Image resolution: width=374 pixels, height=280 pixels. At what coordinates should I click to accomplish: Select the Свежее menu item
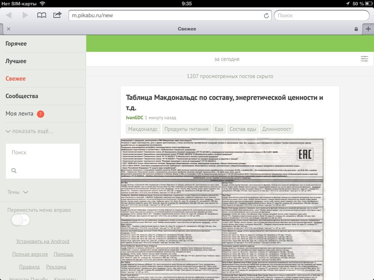(x=15, y=79)
